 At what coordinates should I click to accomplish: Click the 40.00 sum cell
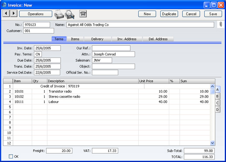(195, 102)
